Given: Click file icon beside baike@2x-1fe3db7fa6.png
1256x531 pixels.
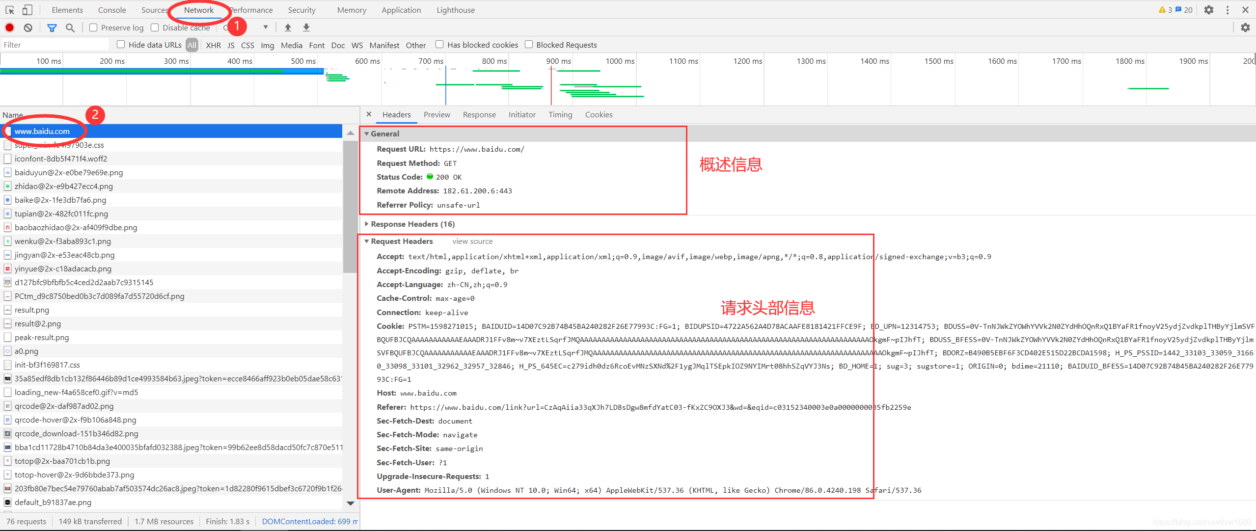Looking at the screenshot, I should [7, 200].
